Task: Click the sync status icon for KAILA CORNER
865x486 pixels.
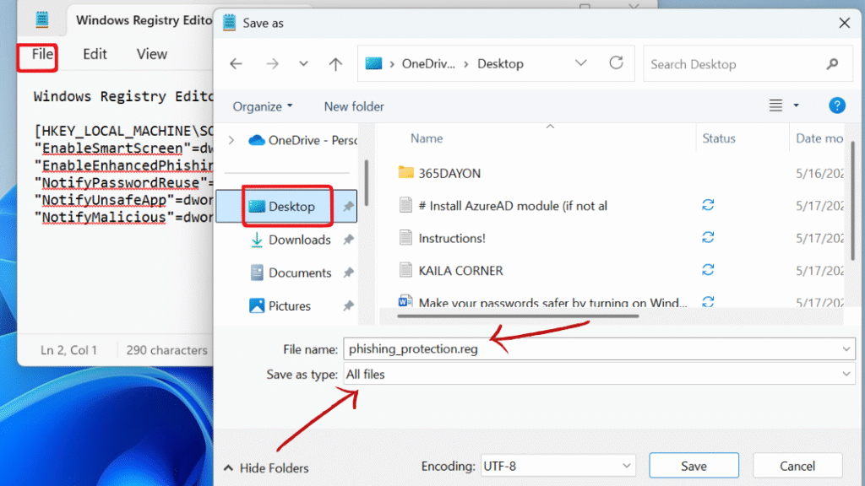Action: pos(708,270)
